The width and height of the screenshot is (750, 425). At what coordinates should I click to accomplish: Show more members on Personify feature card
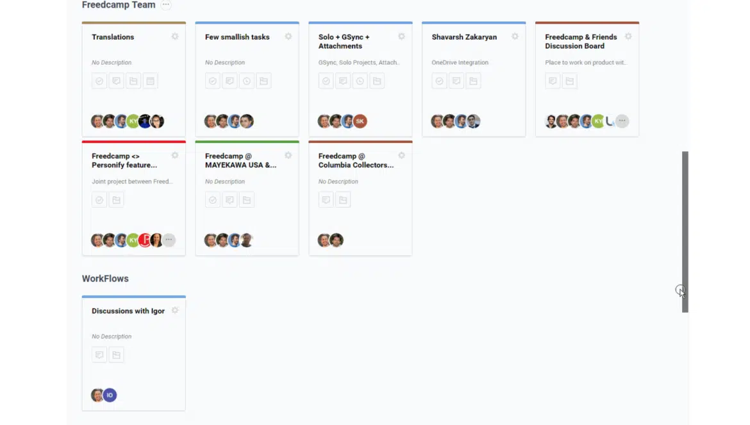point(169,240)
